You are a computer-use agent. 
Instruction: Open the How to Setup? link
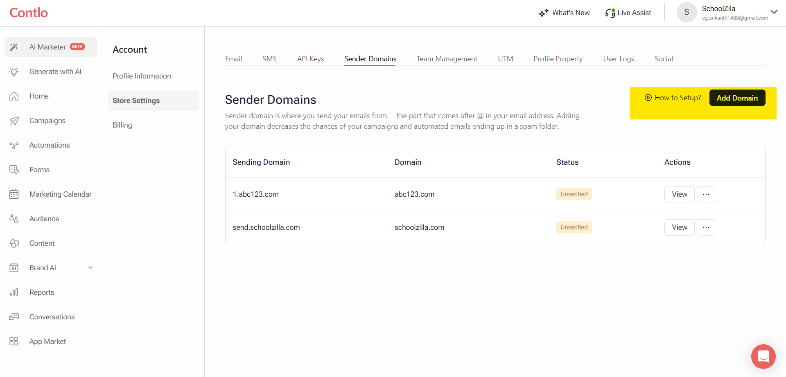[673, 98]
